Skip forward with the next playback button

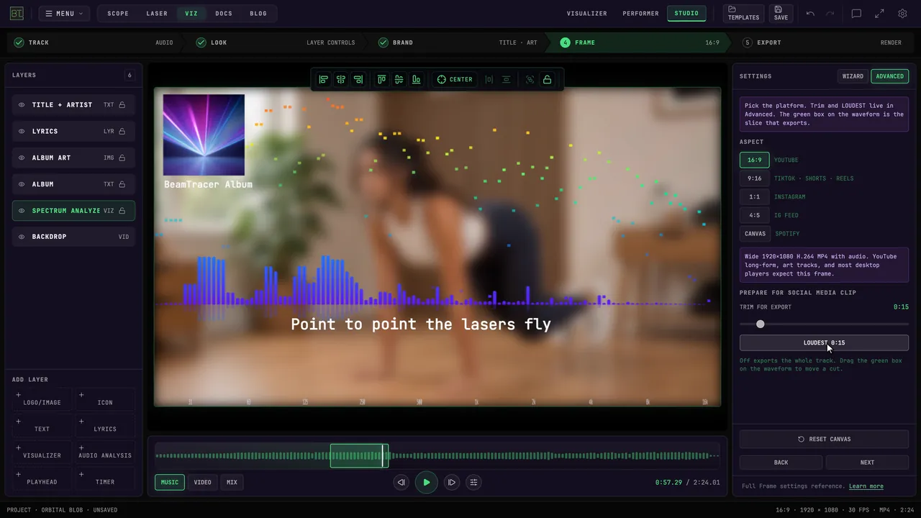[451, 482]
